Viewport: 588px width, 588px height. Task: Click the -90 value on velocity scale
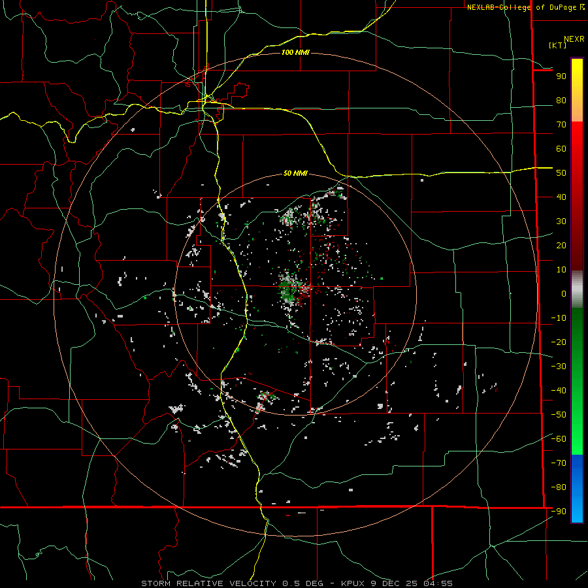(559, 512)
